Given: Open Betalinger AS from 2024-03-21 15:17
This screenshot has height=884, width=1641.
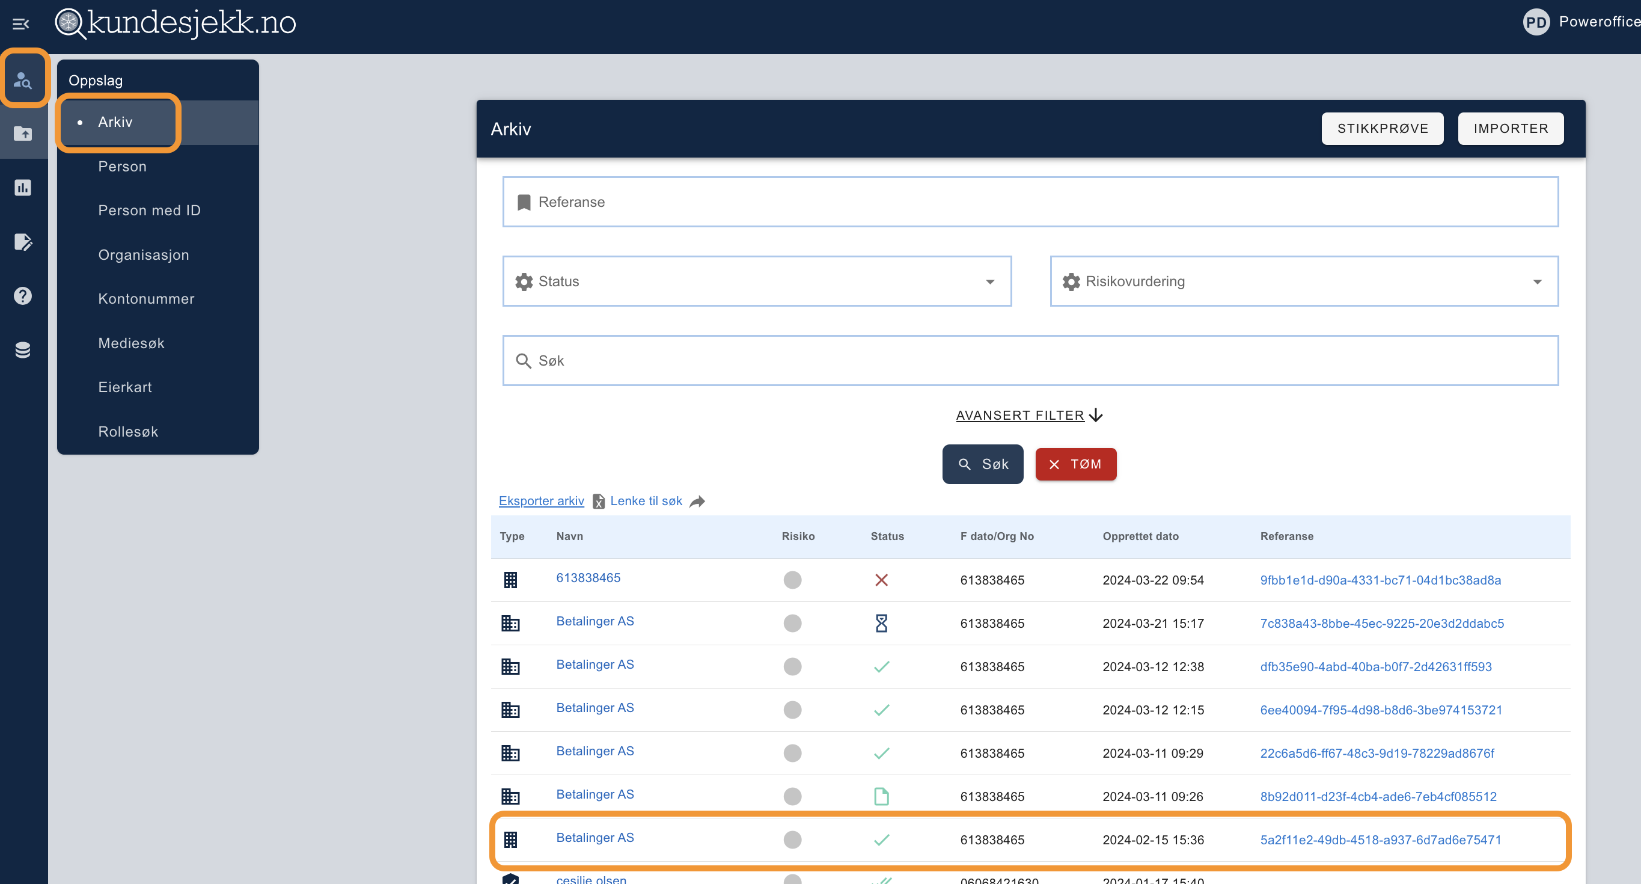Looking at the screenshot, I should (595, 621).
